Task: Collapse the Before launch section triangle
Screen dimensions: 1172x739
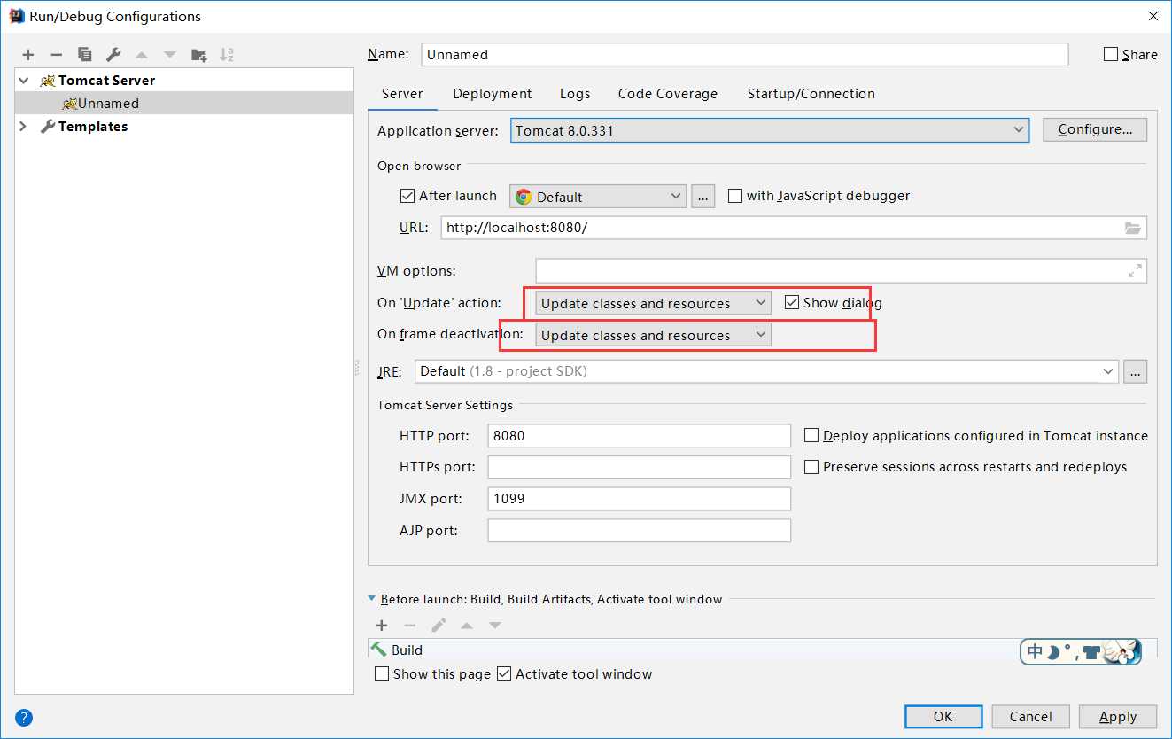Action: (372, 599)
